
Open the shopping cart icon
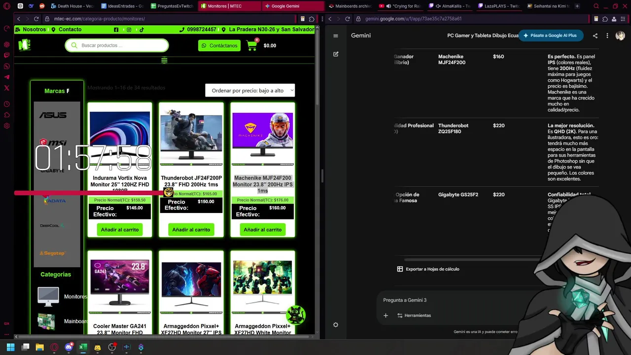point(252,45)
